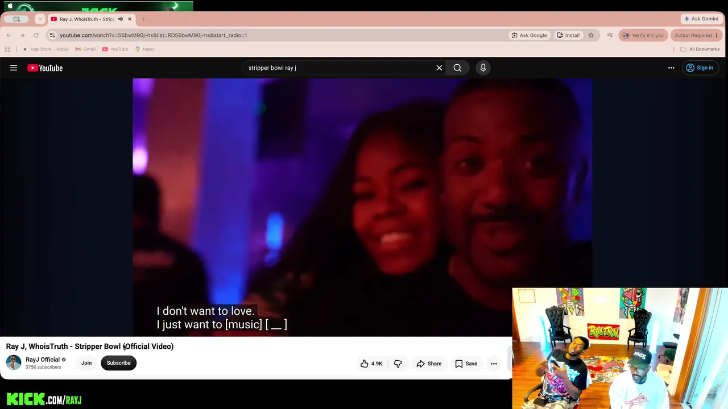Submit search with the magnifier button
This screenshot has width=728, height=409.
tap(457, 68)
